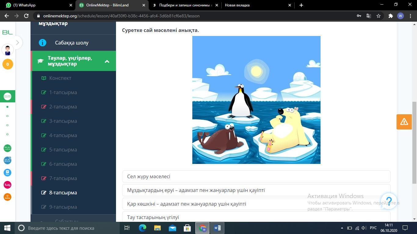Open the taskbar clock and calendar
The width and height of the screenshot is (417, 234).
[389, 228]
